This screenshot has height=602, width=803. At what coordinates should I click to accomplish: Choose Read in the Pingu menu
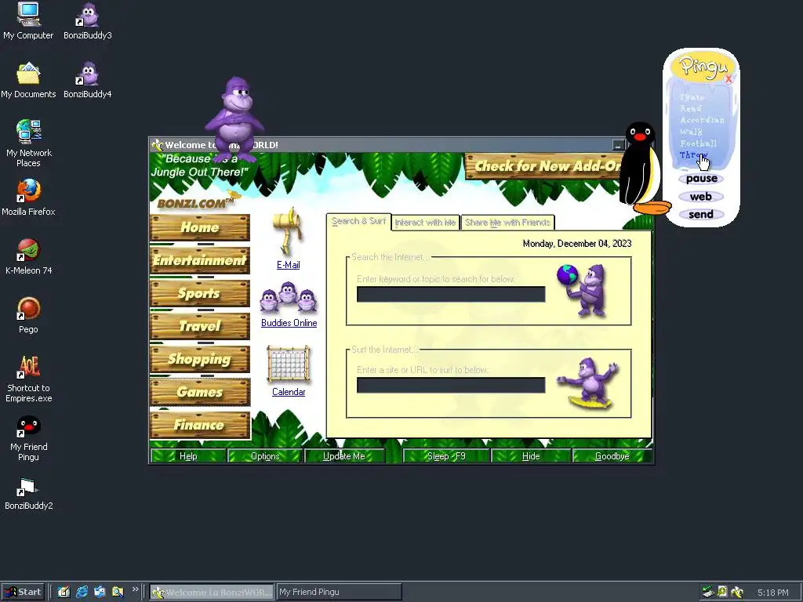tap(690, 108)
